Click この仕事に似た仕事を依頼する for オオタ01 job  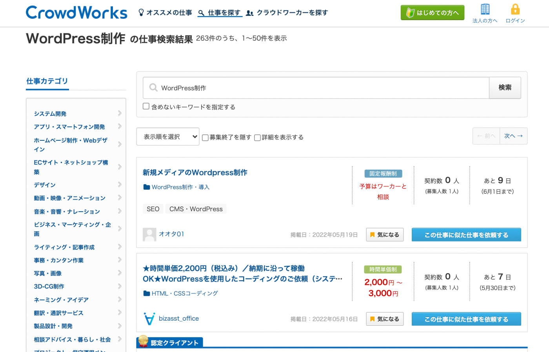tap(466, 235)
